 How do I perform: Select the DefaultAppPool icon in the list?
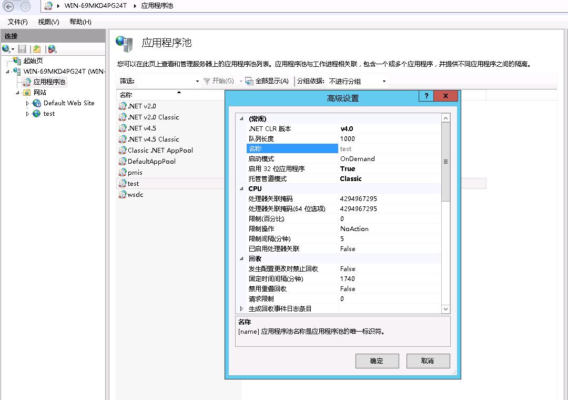pyautogui.click(x=122, y=161)
